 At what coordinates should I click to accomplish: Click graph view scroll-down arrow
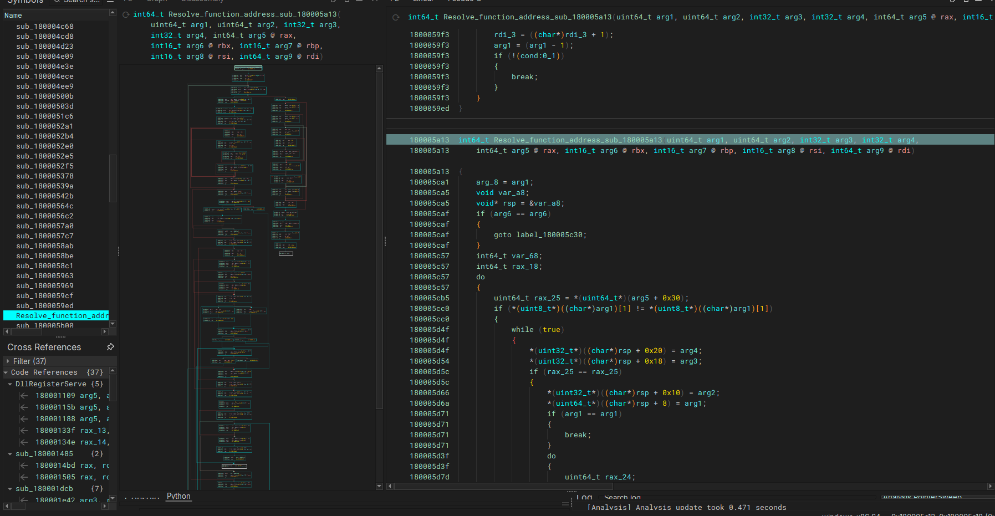(379, 486)
